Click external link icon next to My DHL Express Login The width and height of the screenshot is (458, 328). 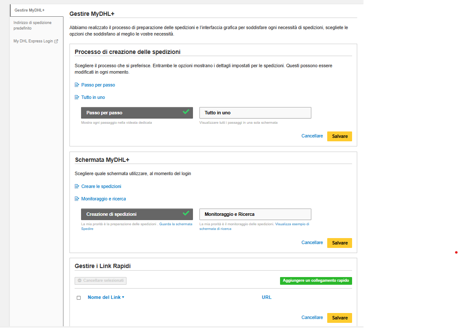(x=56, y=42)
